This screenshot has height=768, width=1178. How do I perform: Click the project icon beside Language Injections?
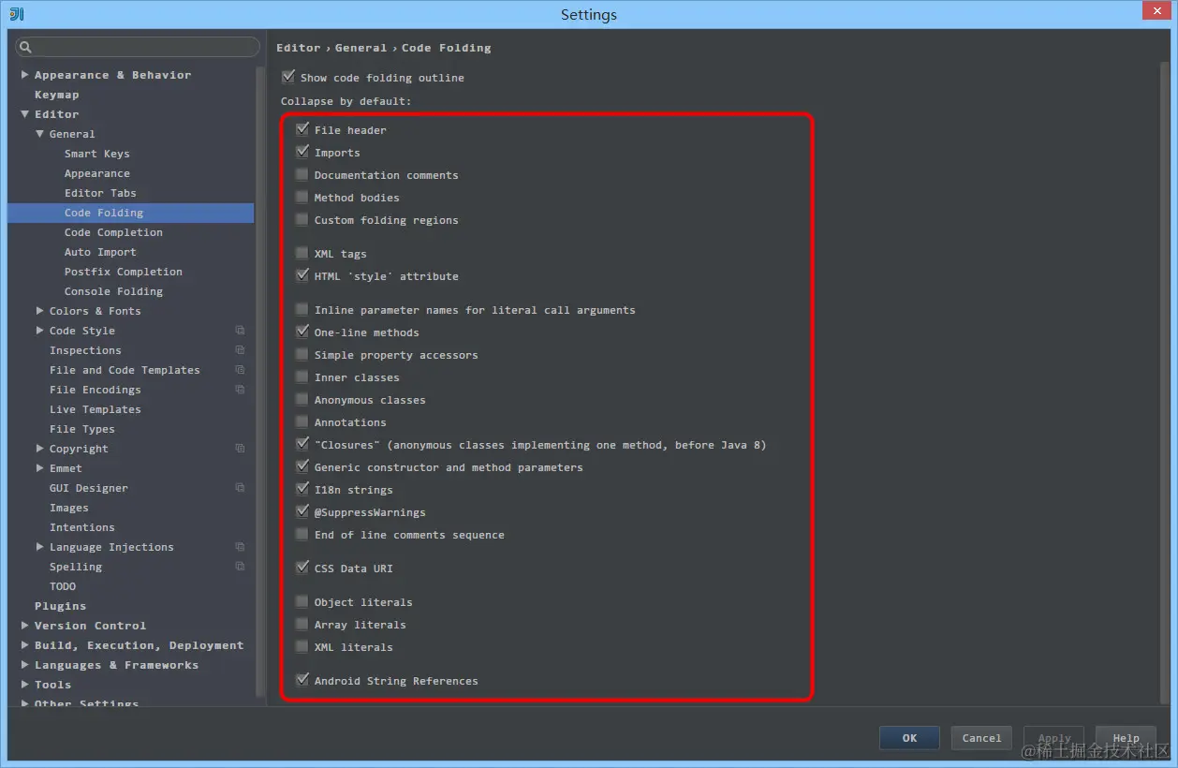(240, 547)
